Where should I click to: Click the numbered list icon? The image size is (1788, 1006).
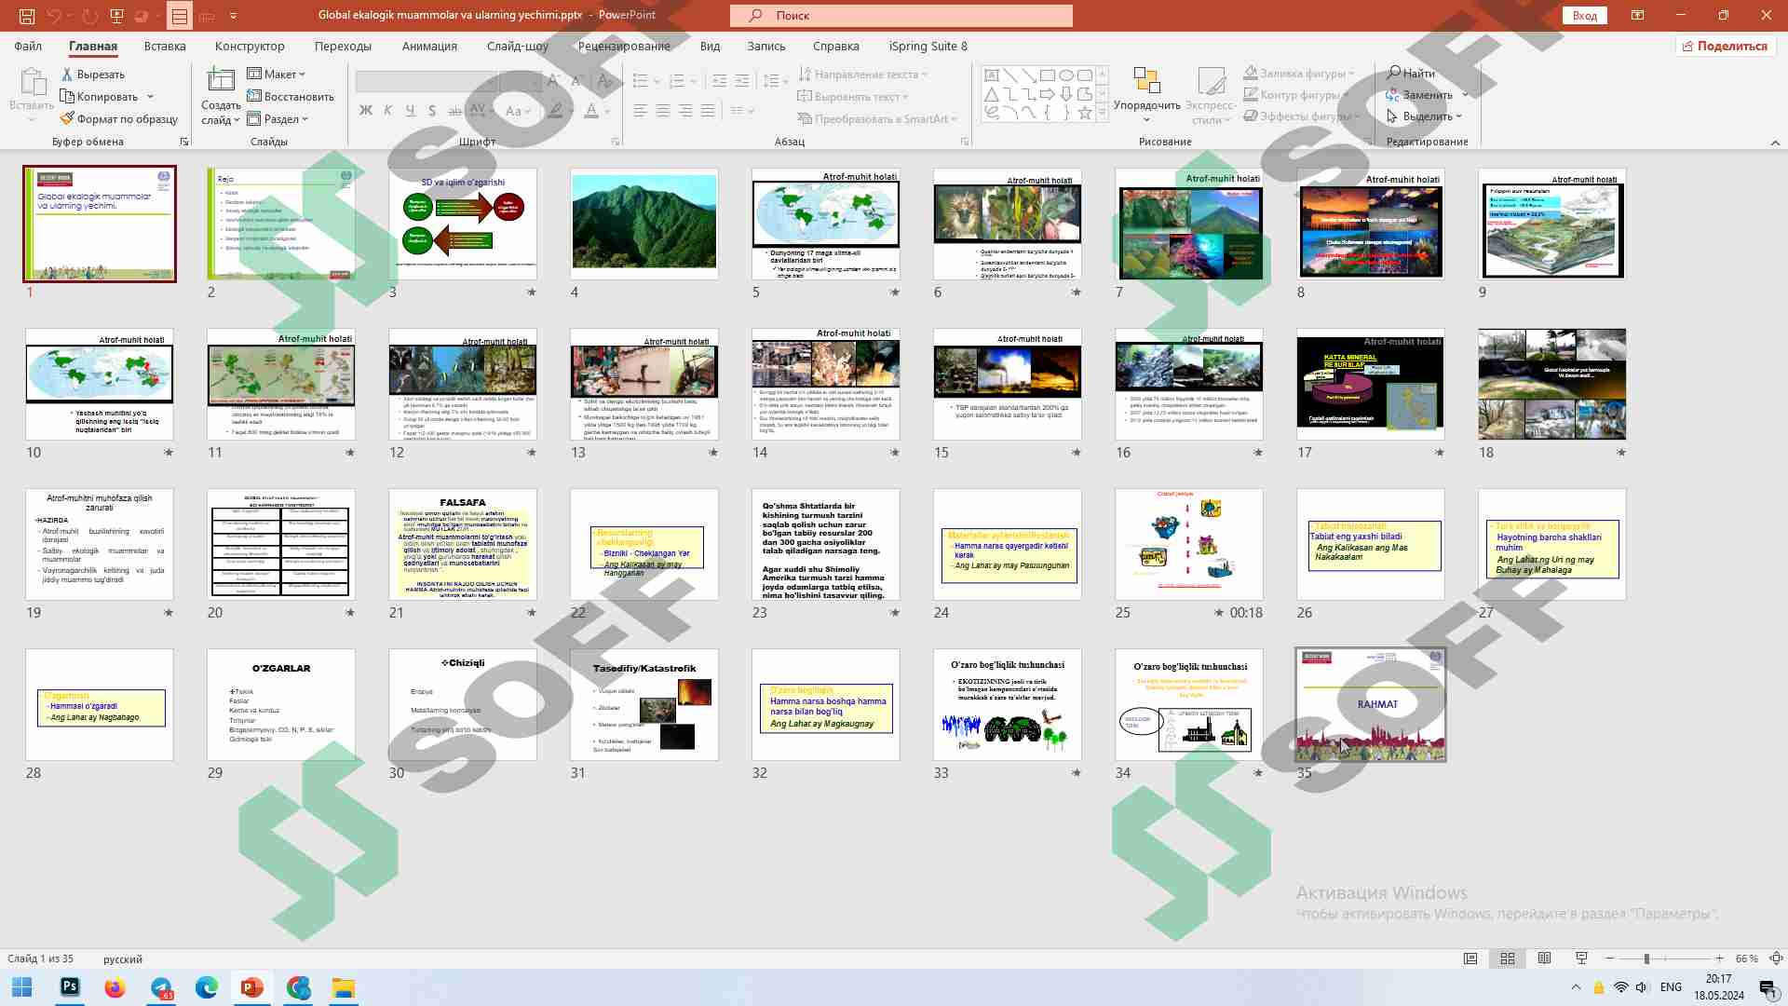click(677, 81)
